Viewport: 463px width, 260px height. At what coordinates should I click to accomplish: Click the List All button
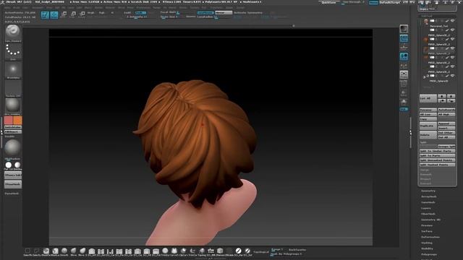[x=428, y=98]
